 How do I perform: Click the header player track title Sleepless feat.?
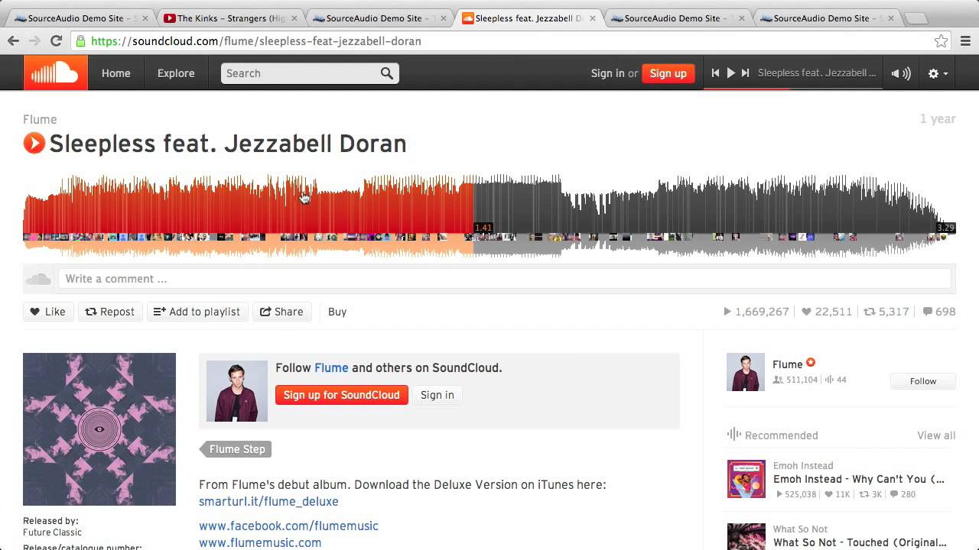pyautogui.click(x=817, y=73)
